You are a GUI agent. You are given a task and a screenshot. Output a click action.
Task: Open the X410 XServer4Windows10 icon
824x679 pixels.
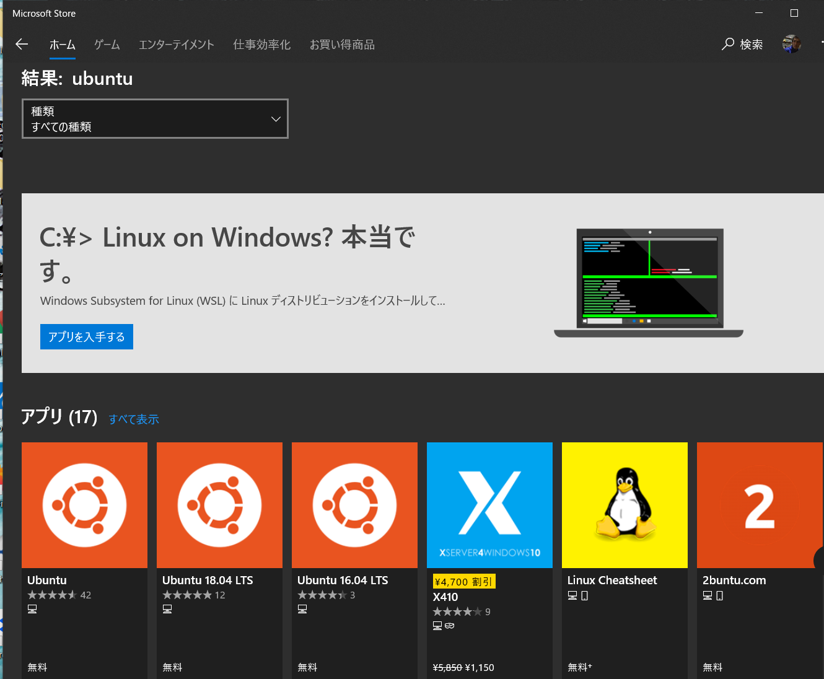pyautogui.click(x=489, y=505)
